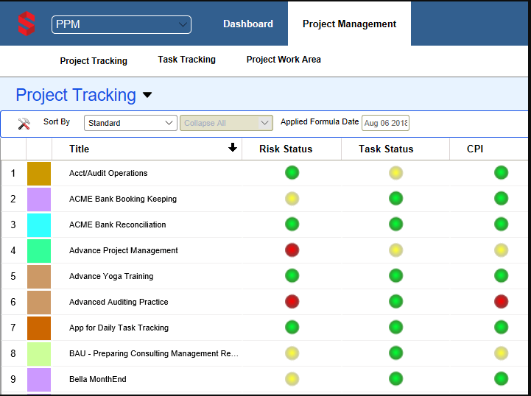This screenshot has height=396, width=531.
Task: Open the App for Daily Task Tracking project
Action: [119, 328]
